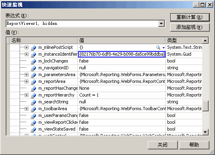Viewport: 215px width, 155px height.
Task: Open the expression combo box dropdown
Action: point(161,24)
